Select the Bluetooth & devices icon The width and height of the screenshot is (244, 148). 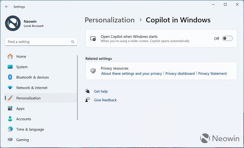click(10, 77)
